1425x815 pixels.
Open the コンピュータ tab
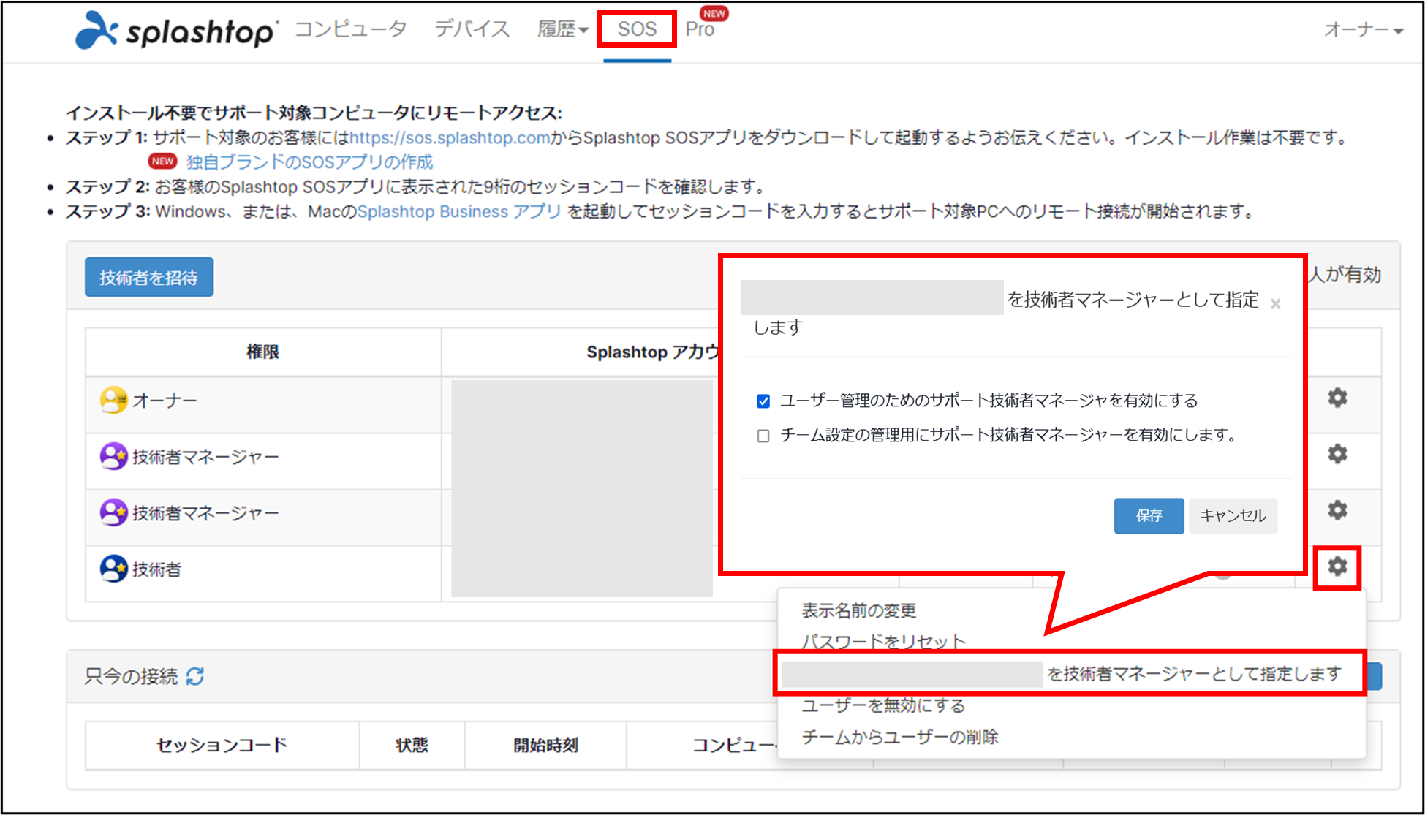[x=350, y=29]
